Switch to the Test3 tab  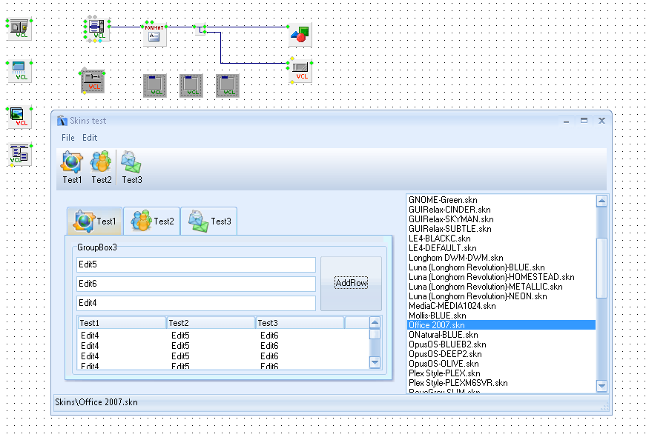point(209,221)
